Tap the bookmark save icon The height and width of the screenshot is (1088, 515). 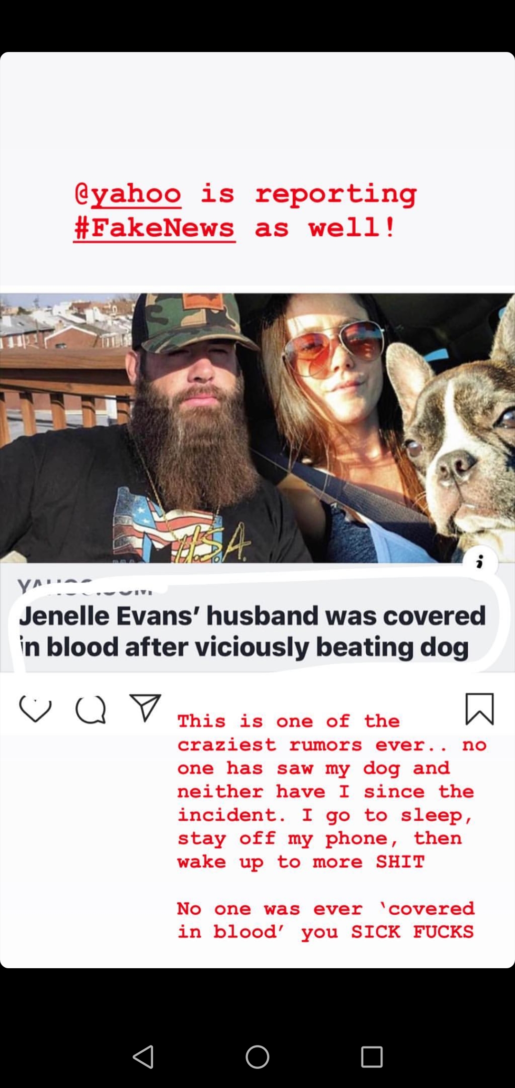click(479, 709)
